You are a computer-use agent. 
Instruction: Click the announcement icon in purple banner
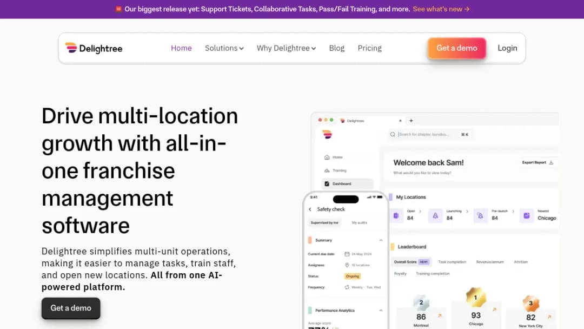[118, 9]
